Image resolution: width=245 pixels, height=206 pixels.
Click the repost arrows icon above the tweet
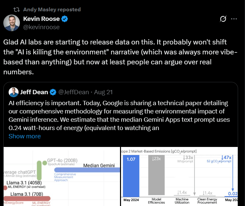click(17, 10)
